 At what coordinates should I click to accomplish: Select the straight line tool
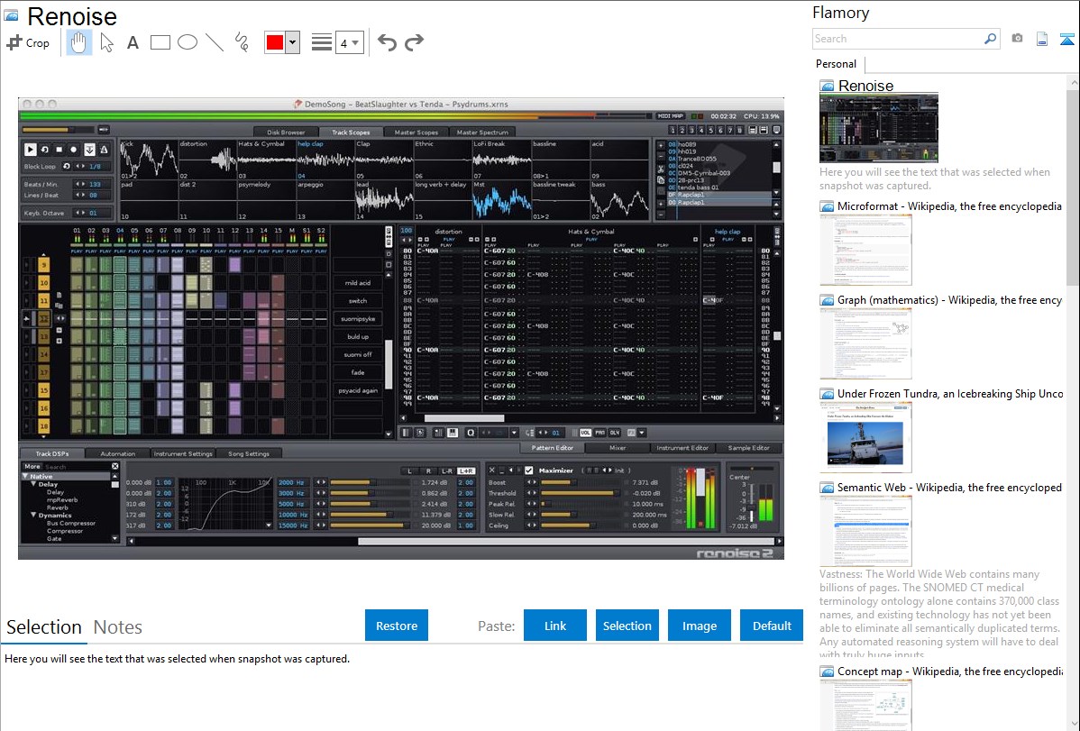(214, 42)
